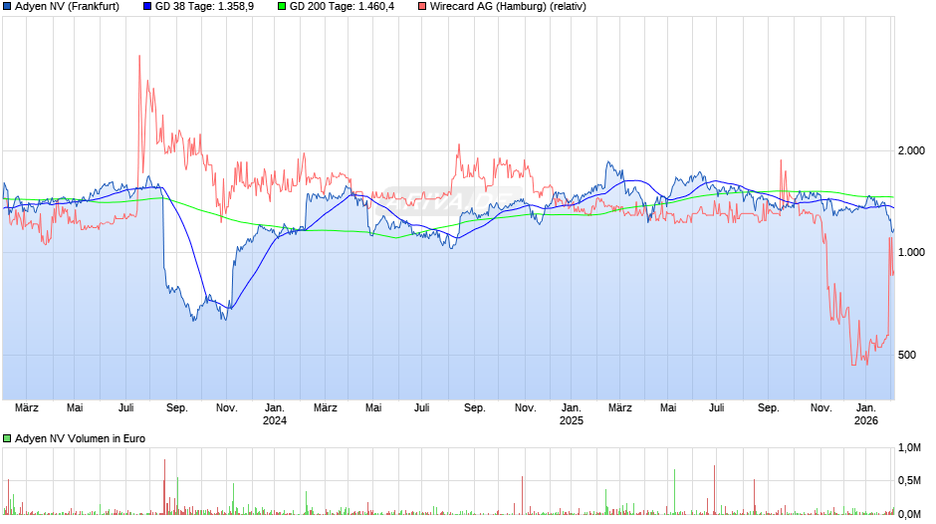The image size is (936, 524).
Task: Click the Adyen NV blue legend swatch
Action: [x=7, y=7]
